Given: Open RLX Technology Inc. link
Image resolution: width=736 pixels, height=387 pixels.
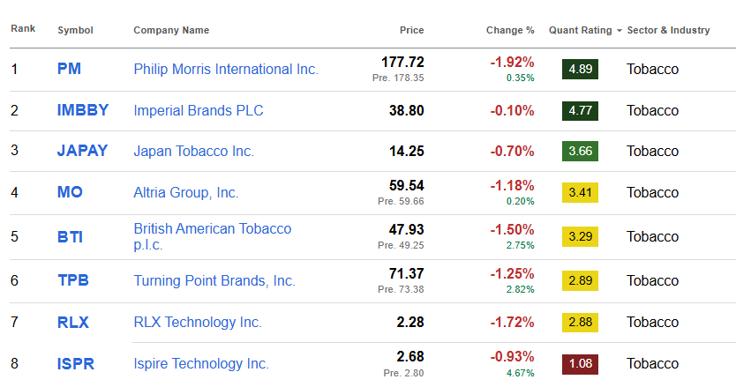Looking at the screenshot, I should click(198, 322).
